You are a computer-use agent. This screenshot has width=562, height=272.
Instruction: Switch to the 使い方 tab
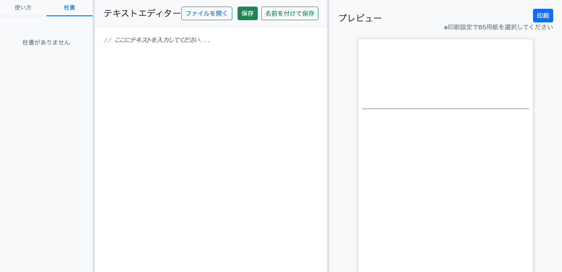pos(23,7)
